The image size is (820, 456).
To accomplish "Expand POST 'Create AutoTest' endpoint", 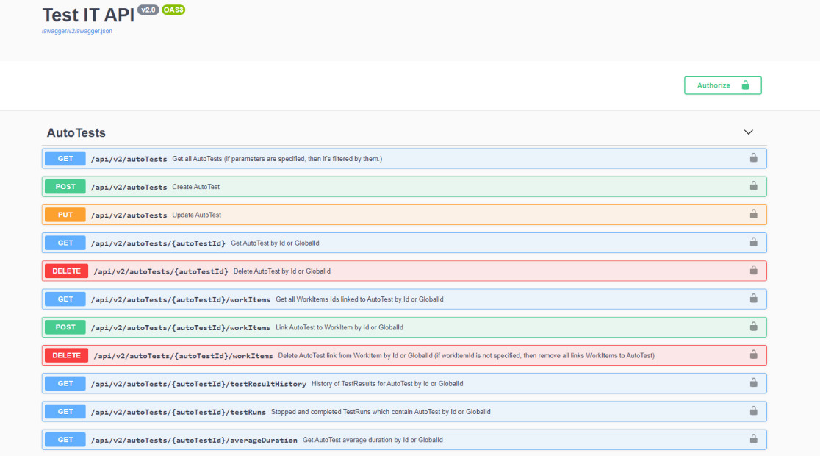I will (x=404, y=187).
